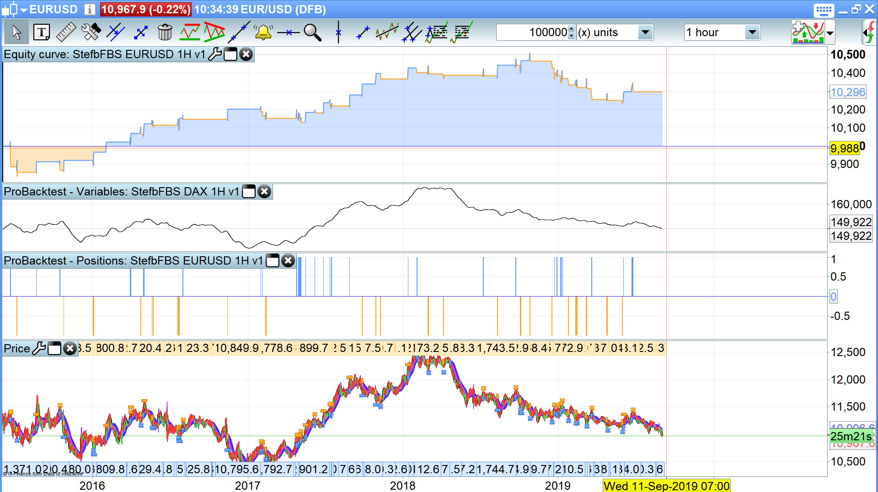
Task: Click the EURUSD info icon
Action: coord(90,9)
